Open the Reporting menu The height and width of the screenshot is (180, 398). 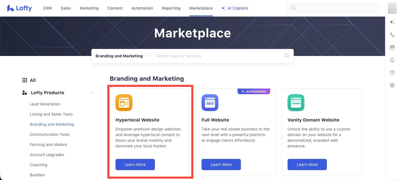[x=171, y=8]
